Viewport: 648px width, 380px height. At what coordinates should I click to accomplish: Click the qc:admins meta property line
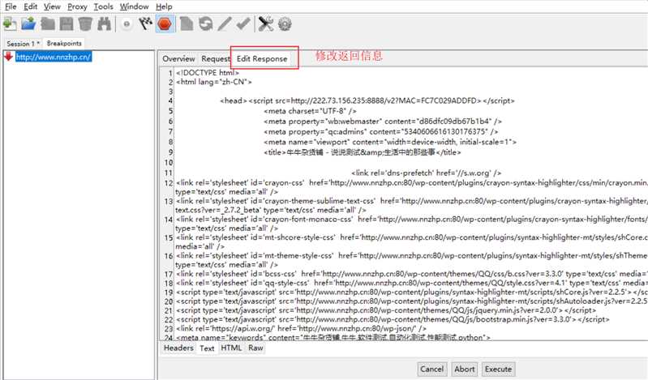pyautogui.click(x=380, y=131)
